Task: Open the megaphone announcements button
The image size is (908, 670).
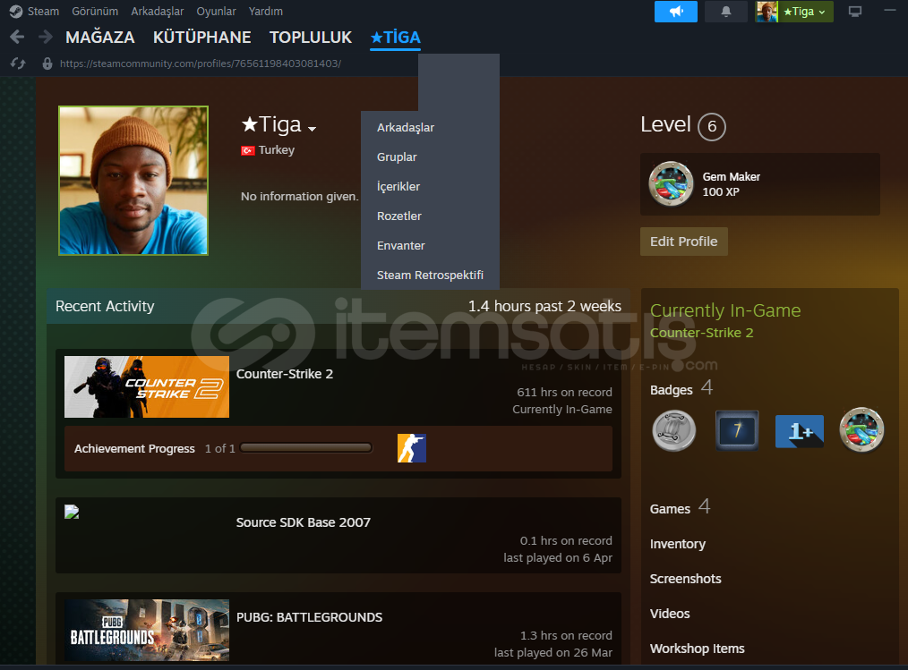Action: (676, 12)
